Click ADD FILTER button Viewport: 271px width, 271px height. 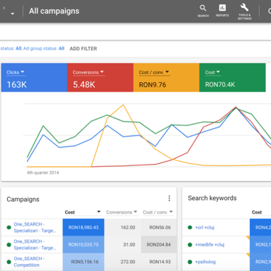(x=83, y=49)
